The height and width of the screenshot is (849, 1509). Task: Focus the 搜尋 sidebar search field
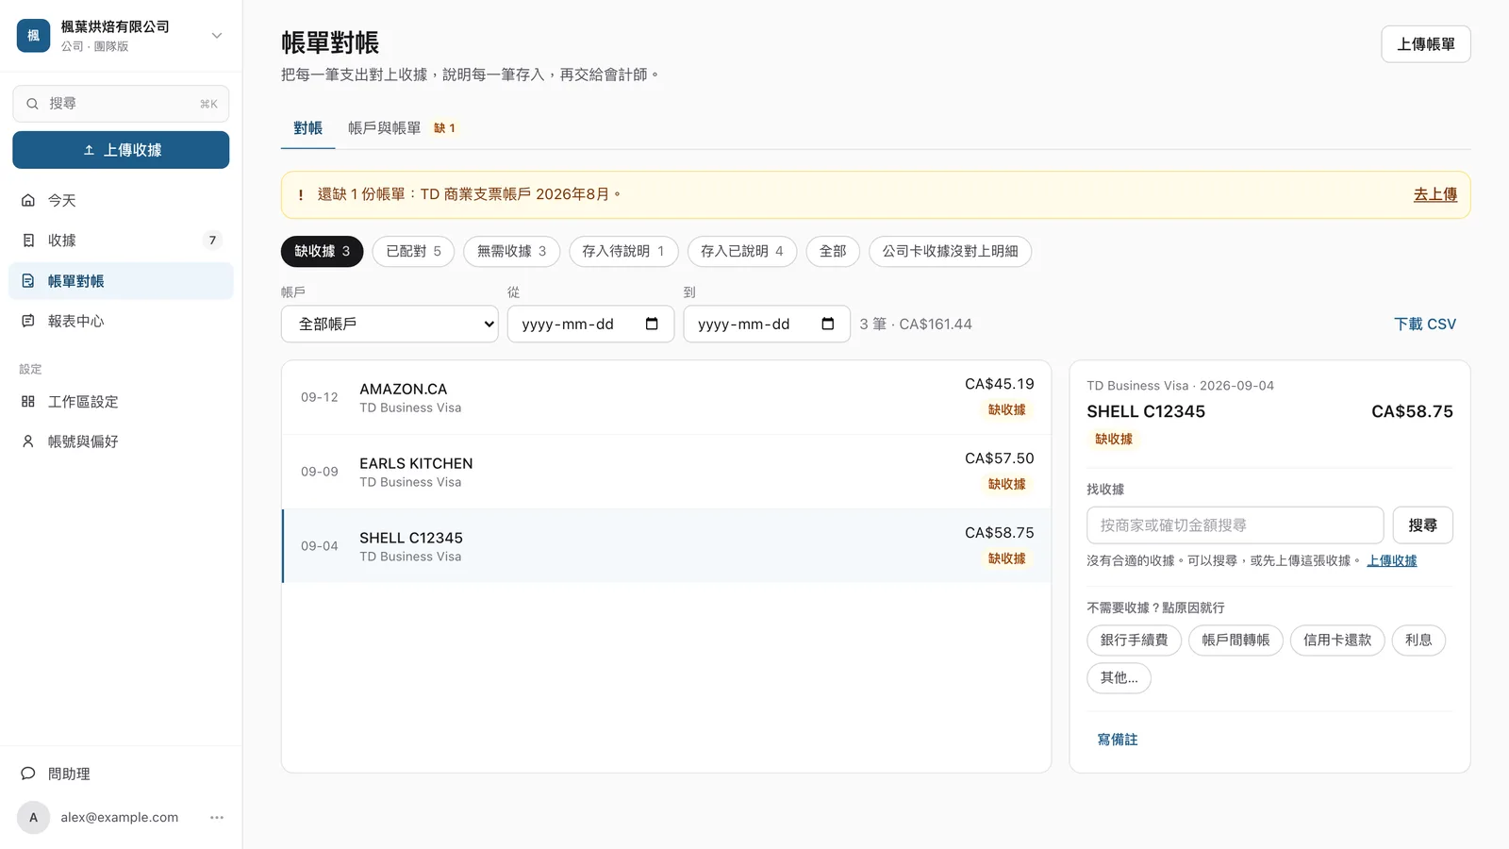point(121,104)
